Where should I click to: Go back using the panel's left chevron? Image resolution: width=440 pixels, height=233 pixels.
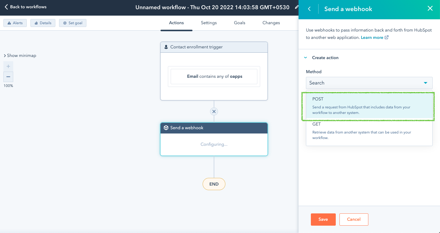click(x=309, y=9)
